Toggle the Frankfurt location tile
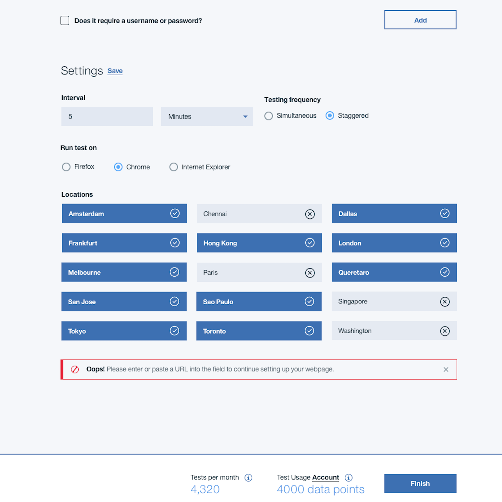502x502 pixels. point(124,243)
